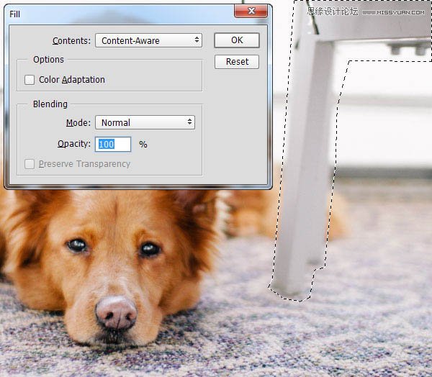
Task: Click the Color Adaptation label text
Action: pos(72,80)
